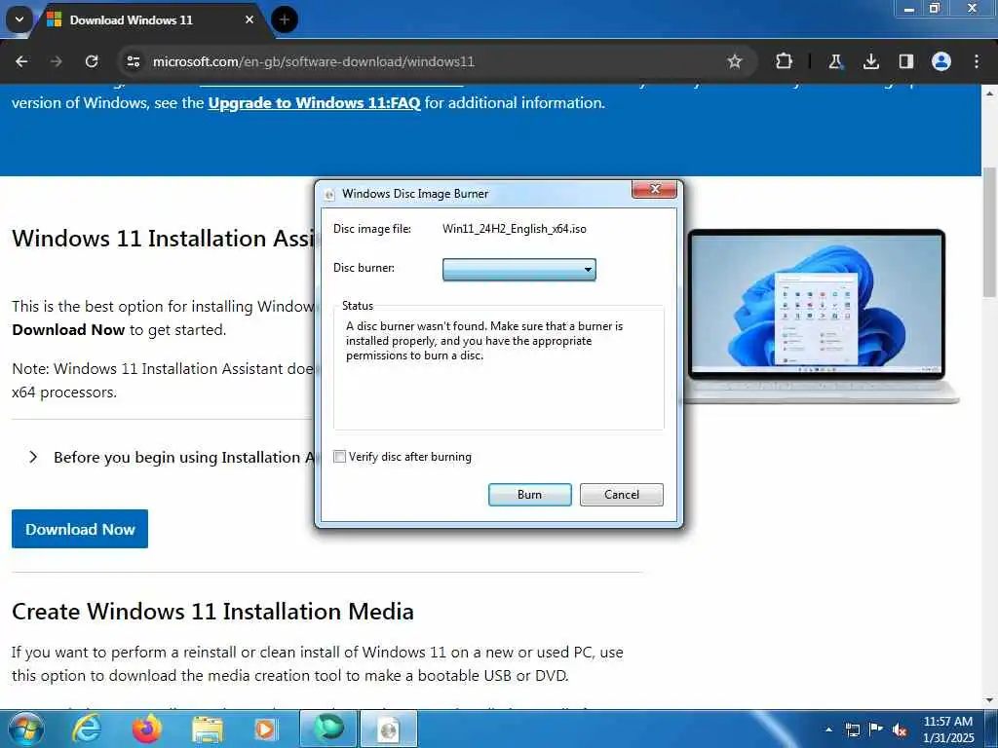The height and width of the screenshot is (748, 998).
Task: Switch to the green browser taskbar icon
Action: pyautogui.click(x=327, y=729)
